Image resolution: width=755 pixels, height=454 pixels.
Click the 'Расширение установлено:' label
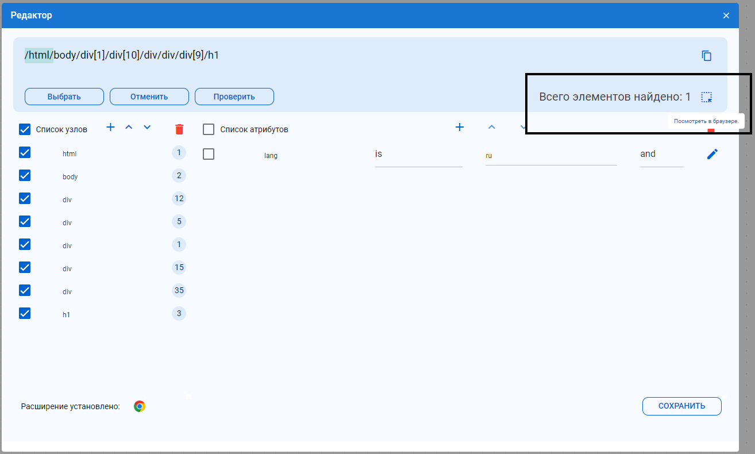pos(70,406)
